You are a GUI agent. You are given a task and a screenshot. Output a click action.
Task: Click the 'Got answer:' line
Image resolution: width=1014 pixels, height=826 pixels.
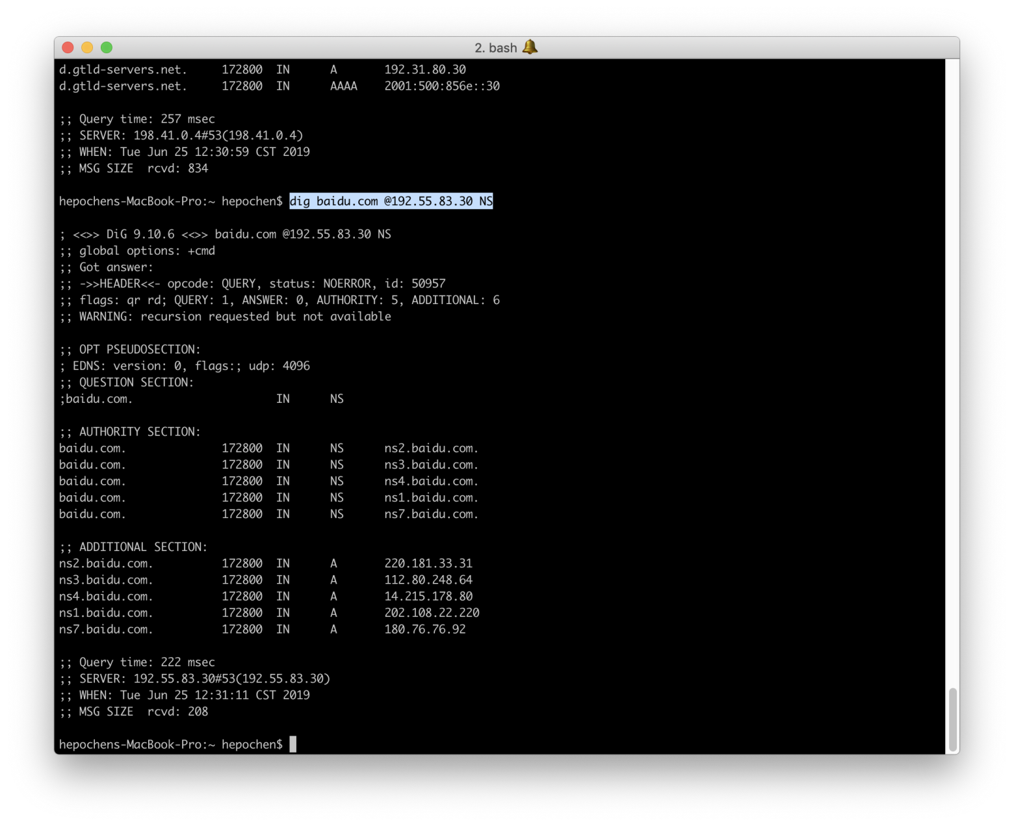coord(107,267)
